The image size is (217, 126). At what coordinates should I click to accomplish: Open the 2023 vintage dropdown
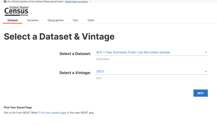click(x=151, y=71)
